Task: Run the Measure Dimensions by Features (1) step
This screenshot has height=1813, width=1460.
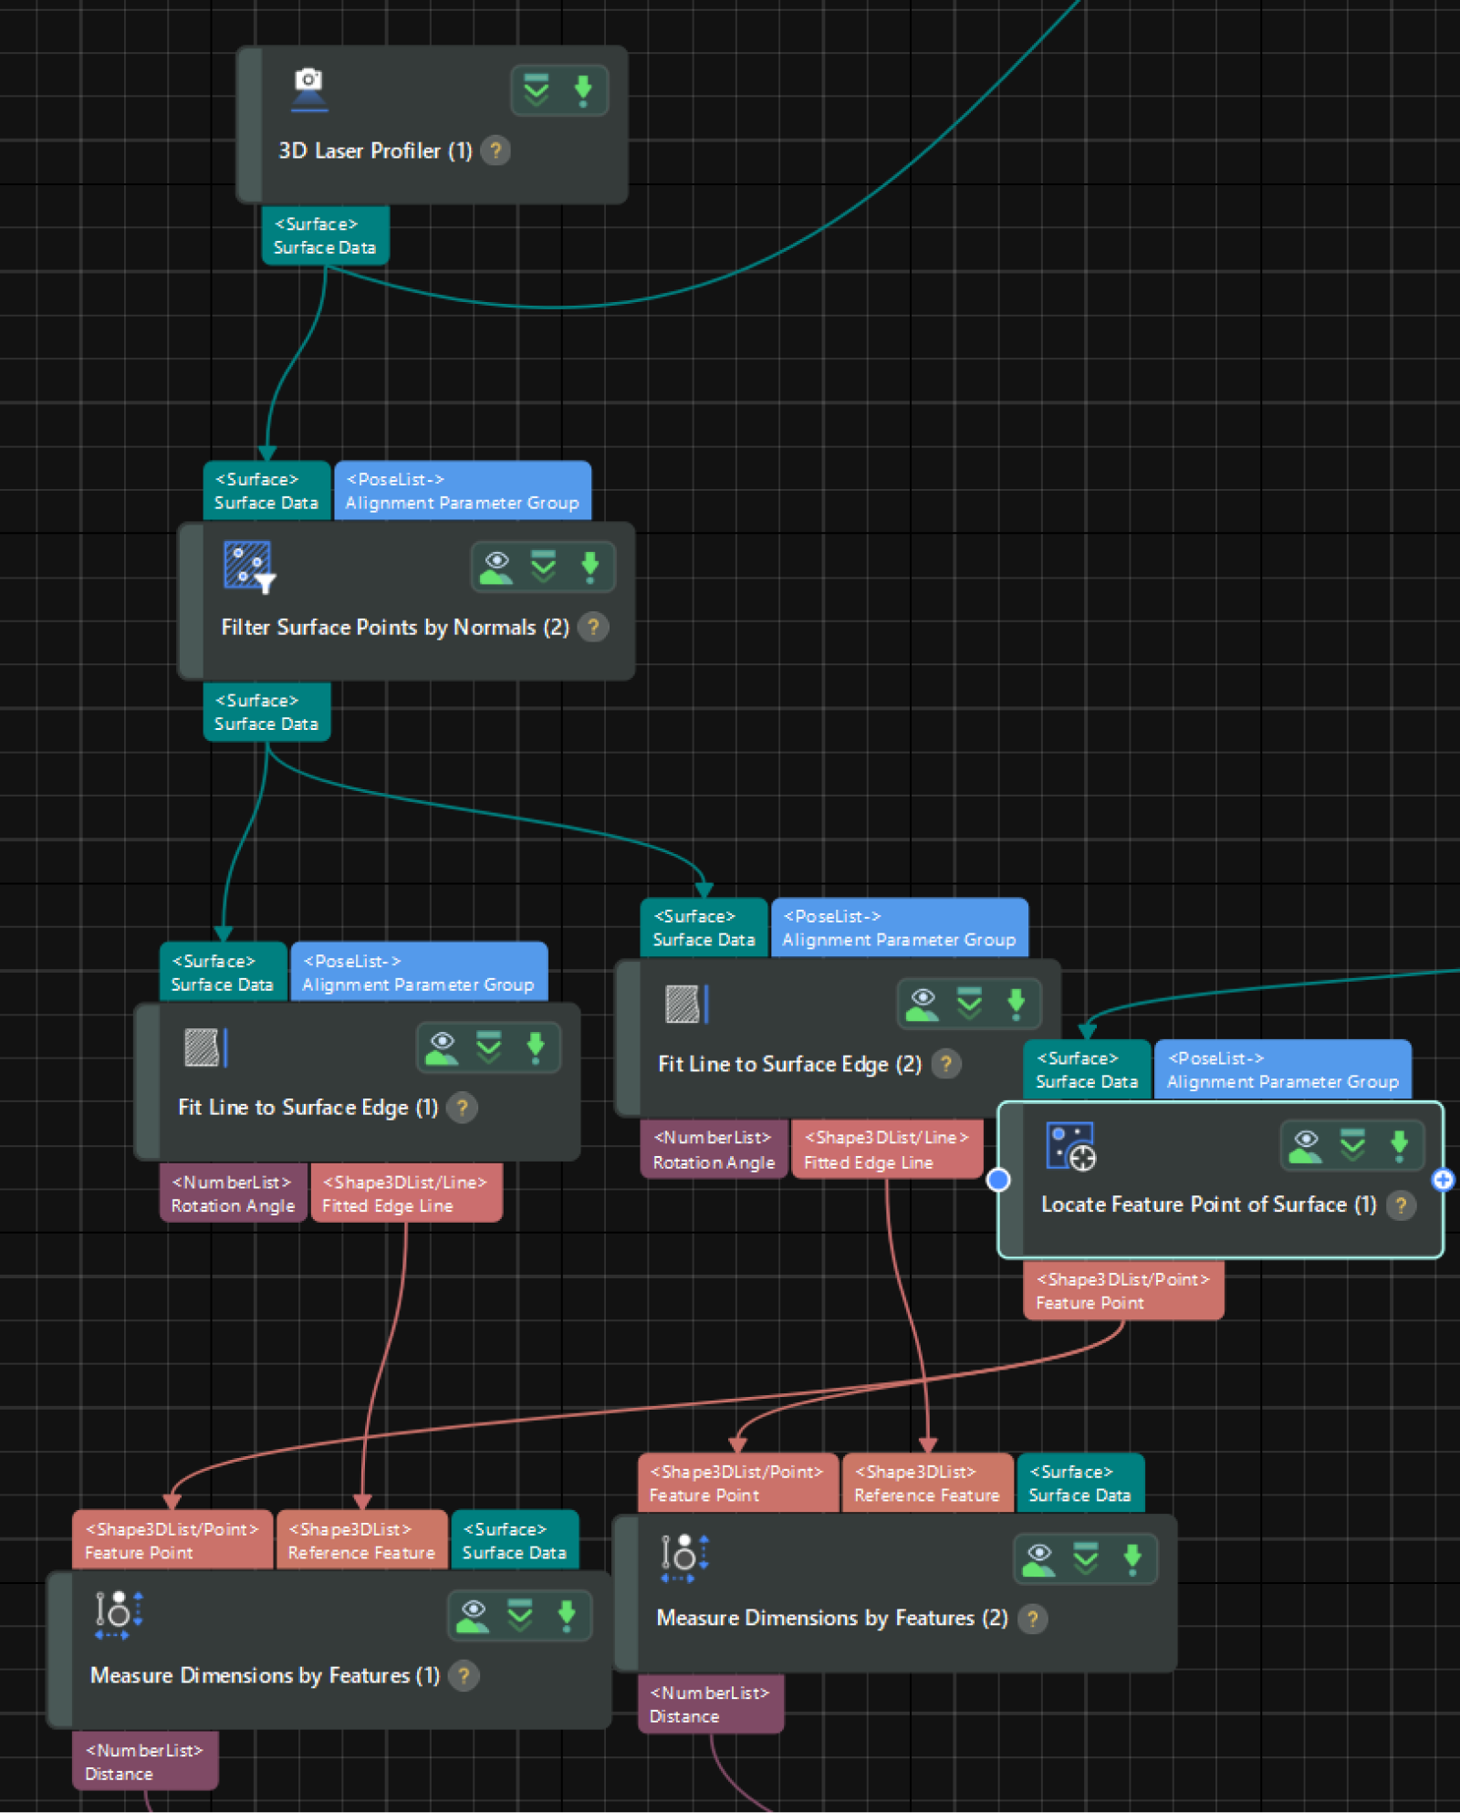Action: pos(567,1615)
